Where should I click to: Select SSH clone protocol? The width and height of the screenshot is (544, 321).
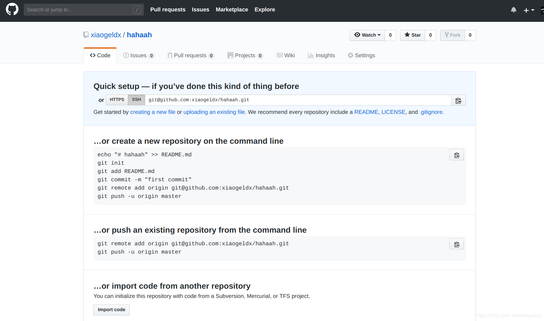pyautogui.click(x=136, y=100)
